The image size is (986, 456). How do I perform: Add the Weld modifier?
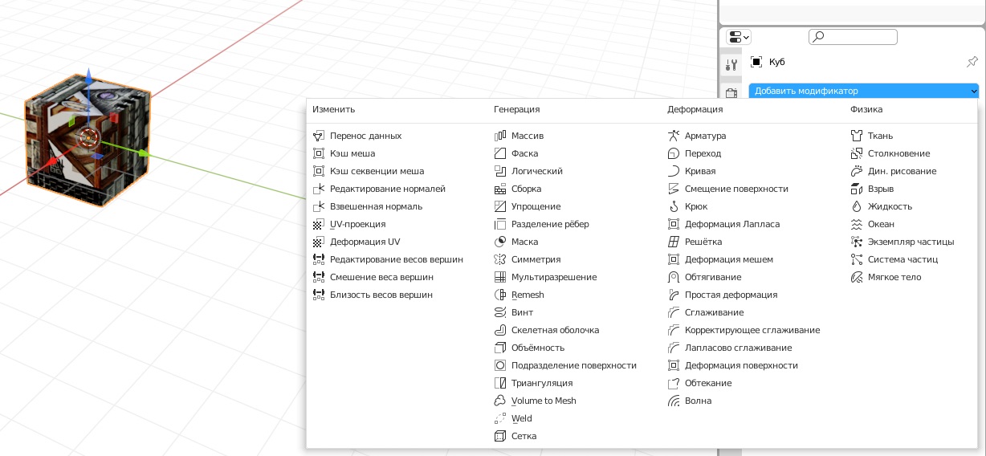pyautogui.click(x=513, y=418)
